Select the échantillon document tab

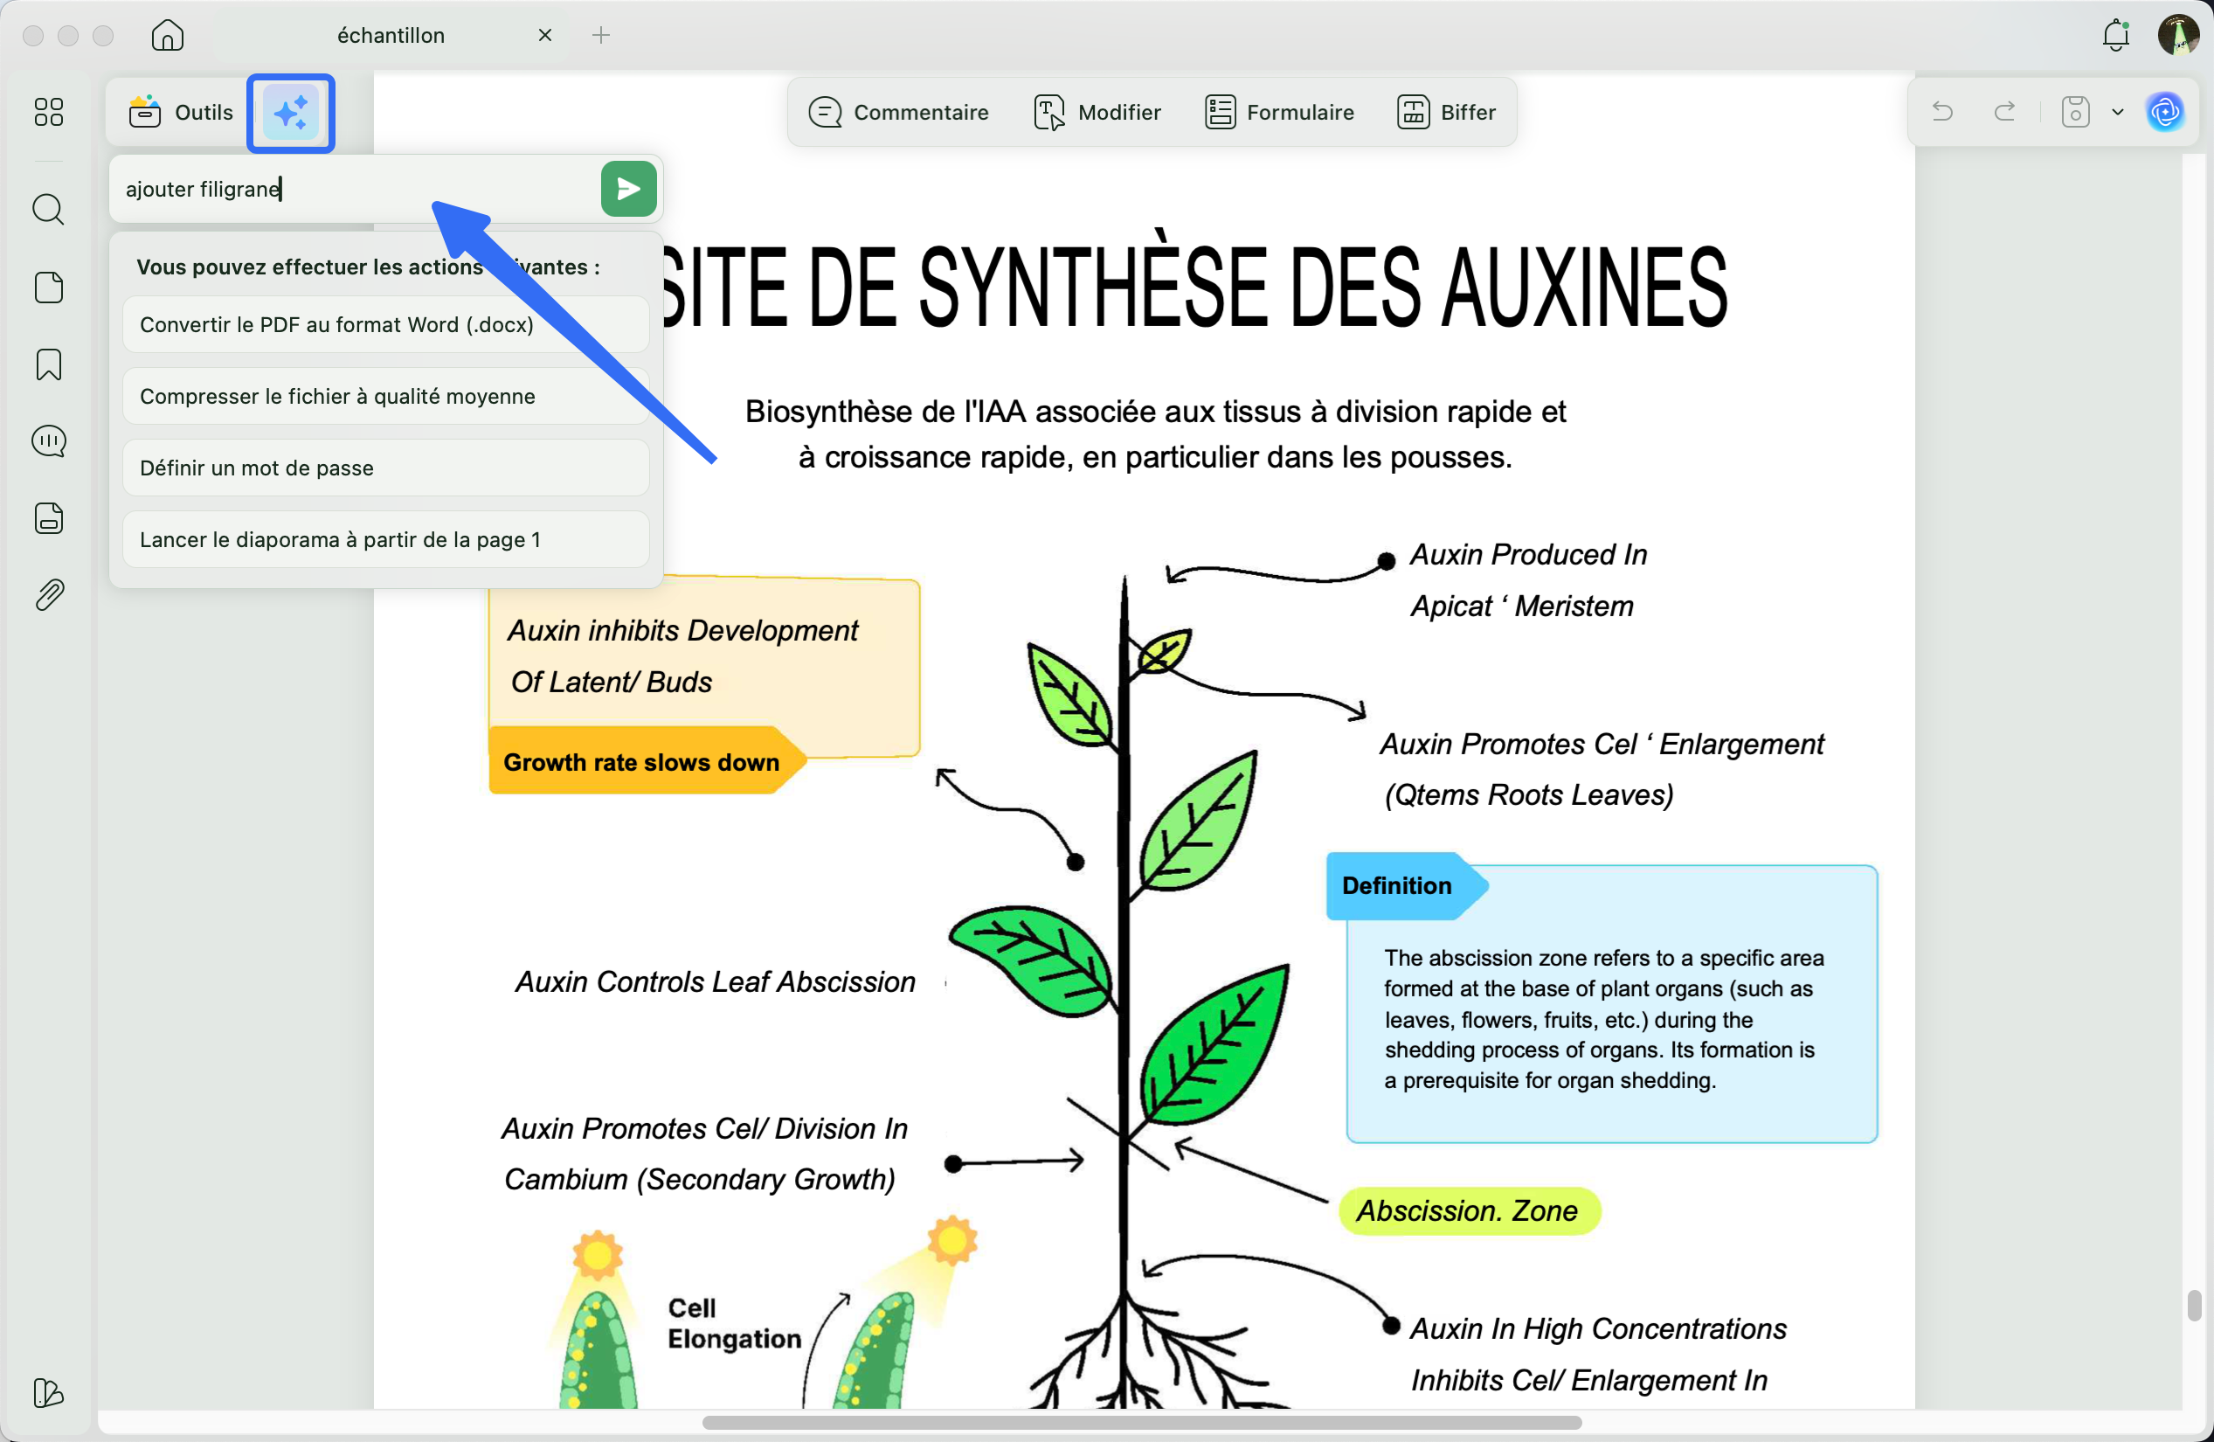pos(391,35)
